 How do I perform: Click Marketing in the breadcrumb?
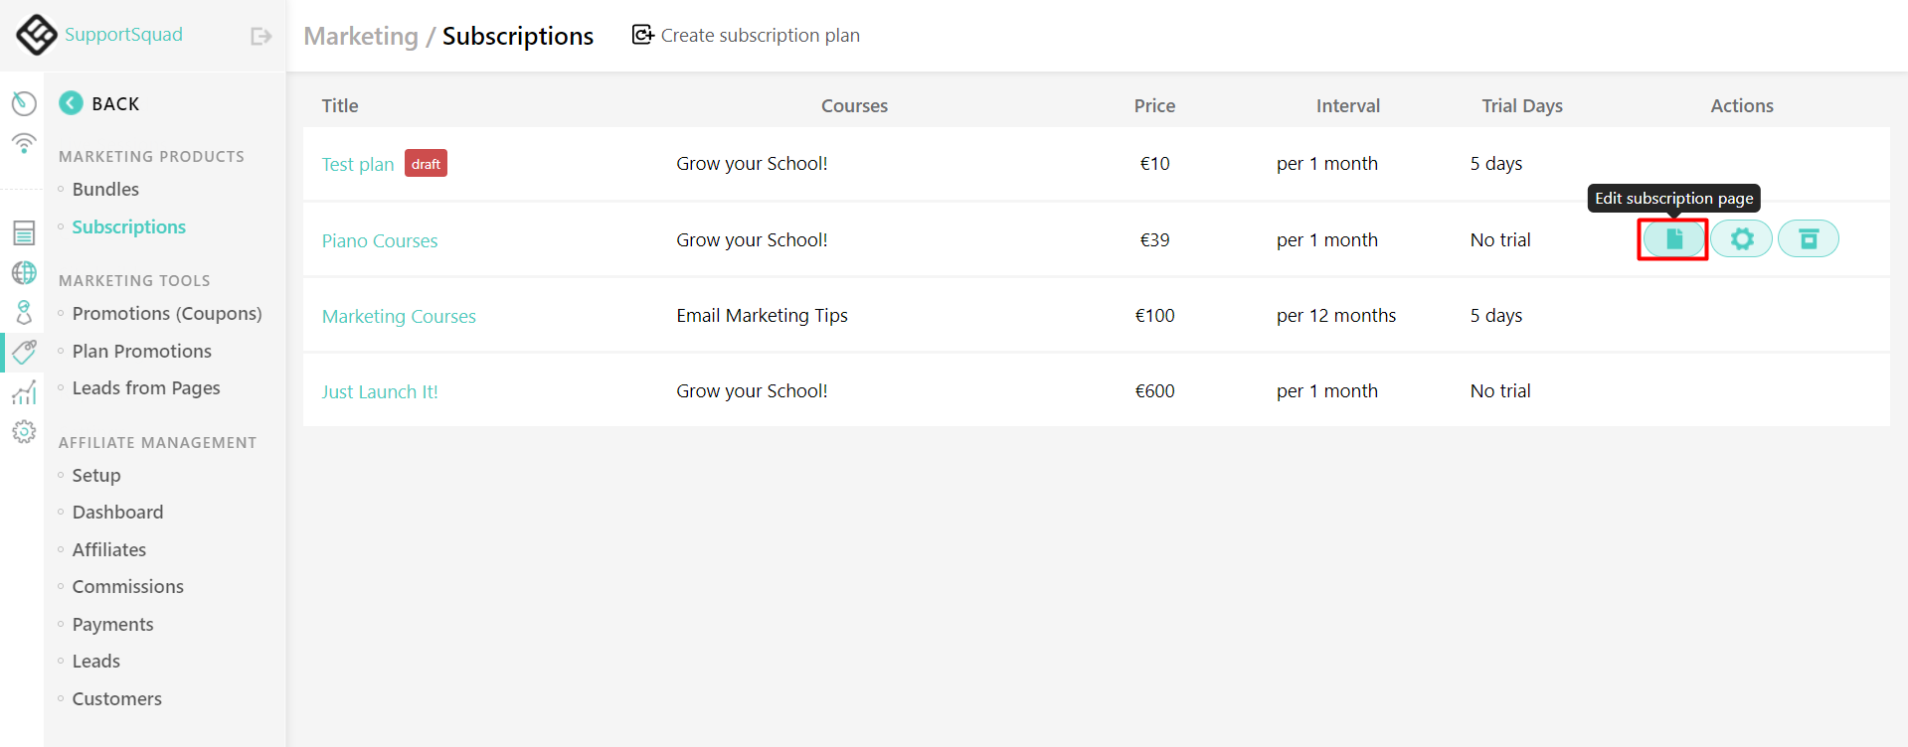tap(360, 37)
